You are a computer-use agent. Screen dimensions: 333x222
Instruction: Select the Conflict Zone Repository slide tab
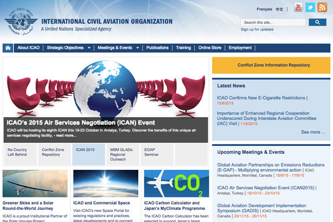pos(54,154)
